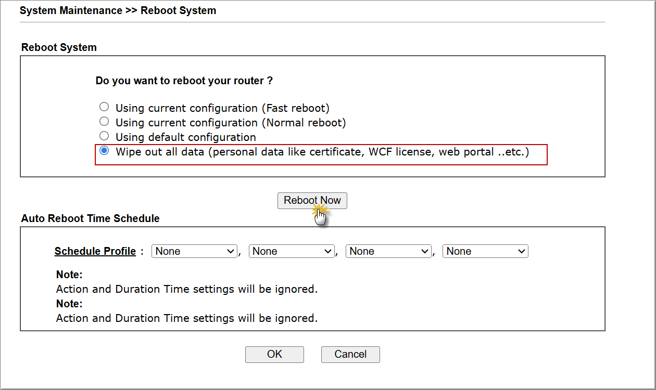Open the fourth Schedule Profile dropdown

(485, 251)
